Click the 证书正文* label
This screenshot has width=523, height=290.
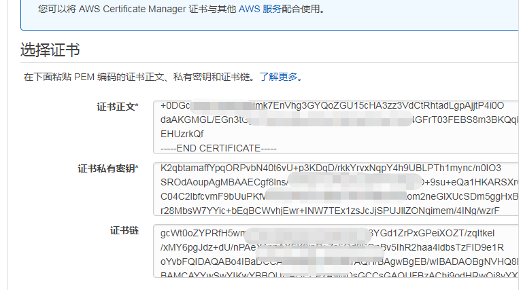click(x=118, y=107)
